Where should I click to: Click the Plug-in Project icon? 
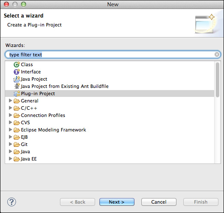[17, 93]
